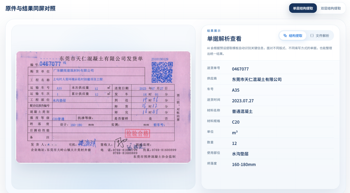Select the 材料规格 value C20

coord(236,122)
